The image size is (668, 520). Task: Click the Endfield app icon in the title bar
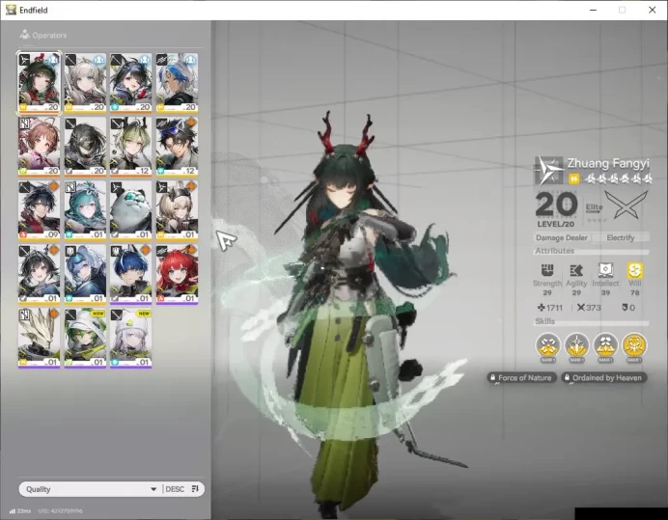(11, 10)
